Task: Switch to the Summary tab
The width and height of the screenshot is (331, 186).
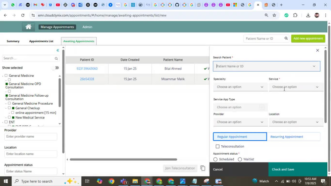Action: click(x=13, y=41)
